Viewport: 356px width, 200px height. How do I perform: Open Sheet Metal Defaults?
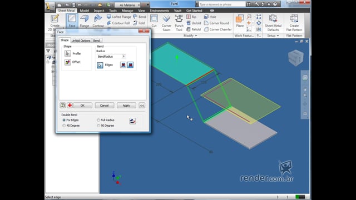(273, 23)
